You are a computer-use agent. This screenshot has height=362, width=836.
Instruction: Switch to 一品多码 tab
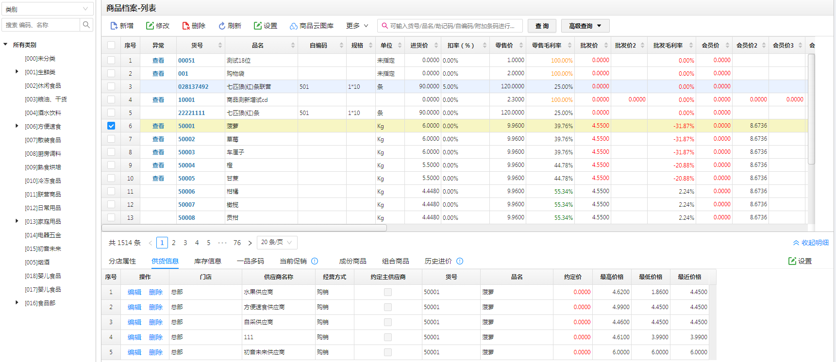pyautogui.click(x=251, y=261)
